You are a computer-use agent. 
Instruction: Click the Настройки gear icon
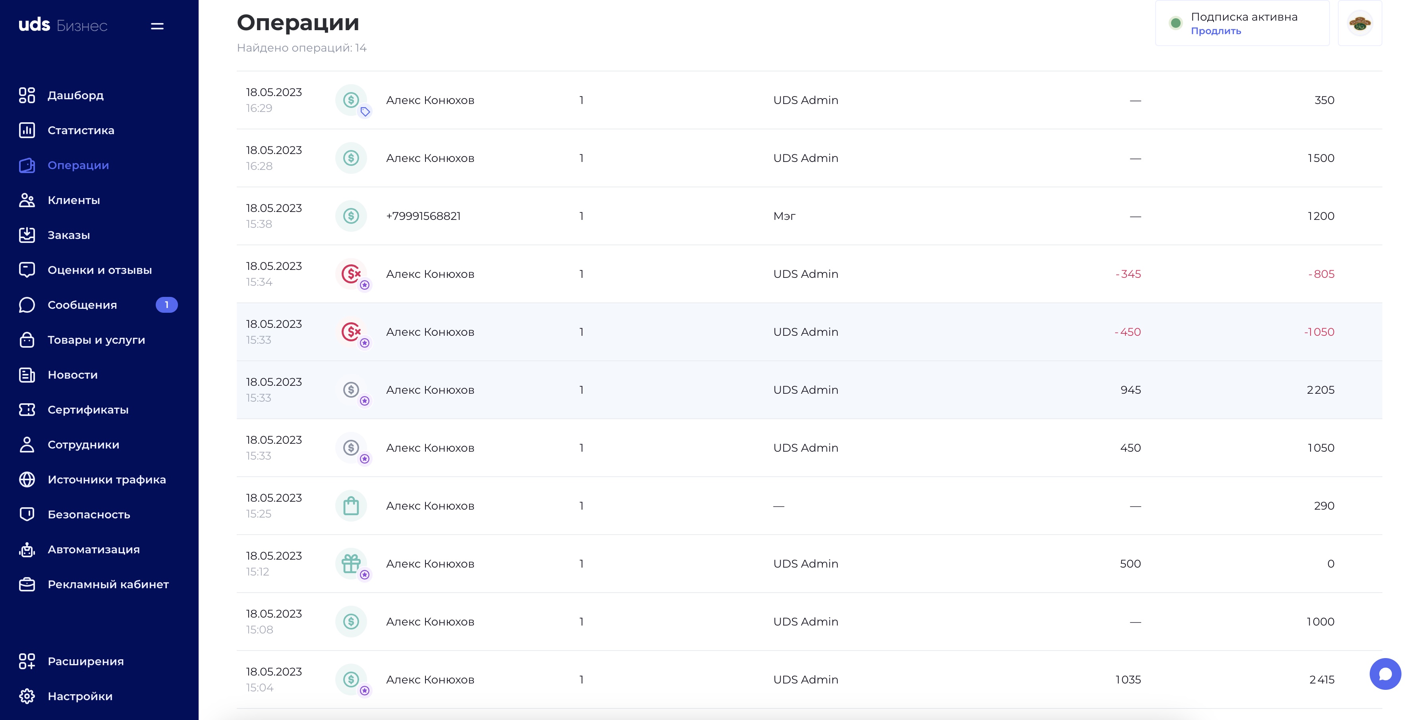(x=27, y=697)
